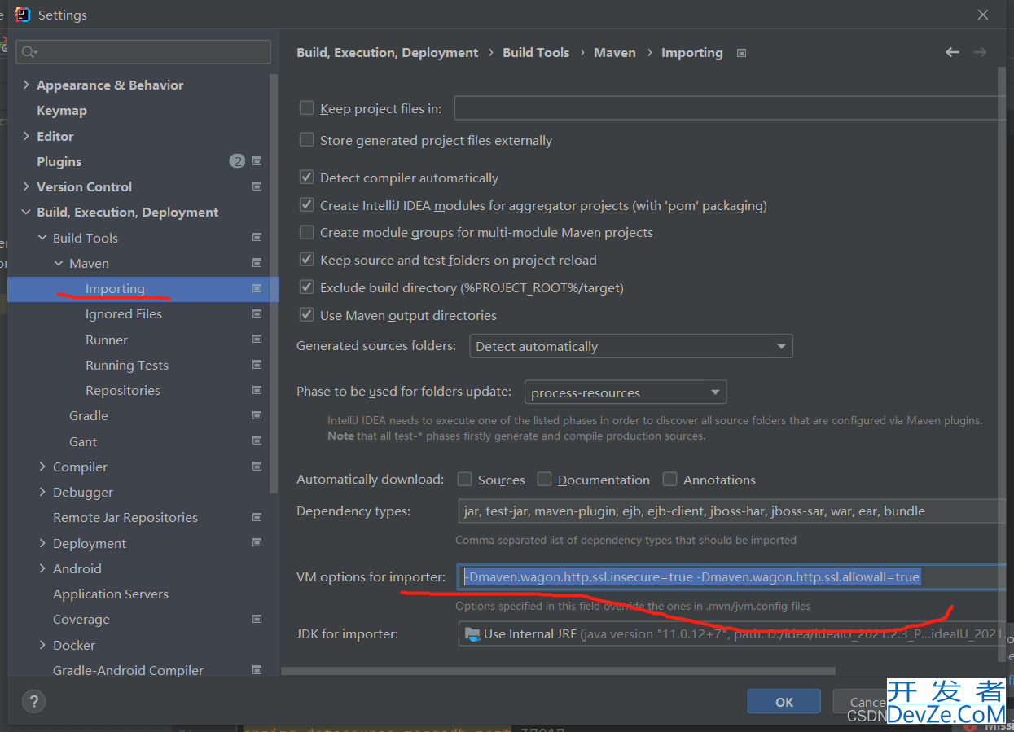1014x732 pixels.
Task: Click the project-scope icon on the Deployment row
Action: point(257,543)
